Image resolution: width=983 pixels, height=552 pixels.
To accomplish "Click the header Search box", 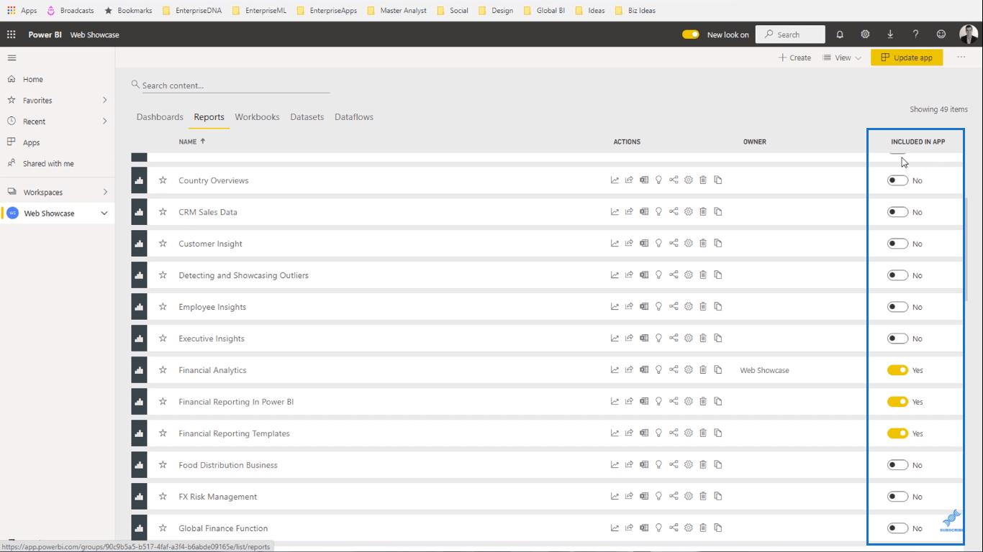I will pyautogui.click(x=792, y=34).
